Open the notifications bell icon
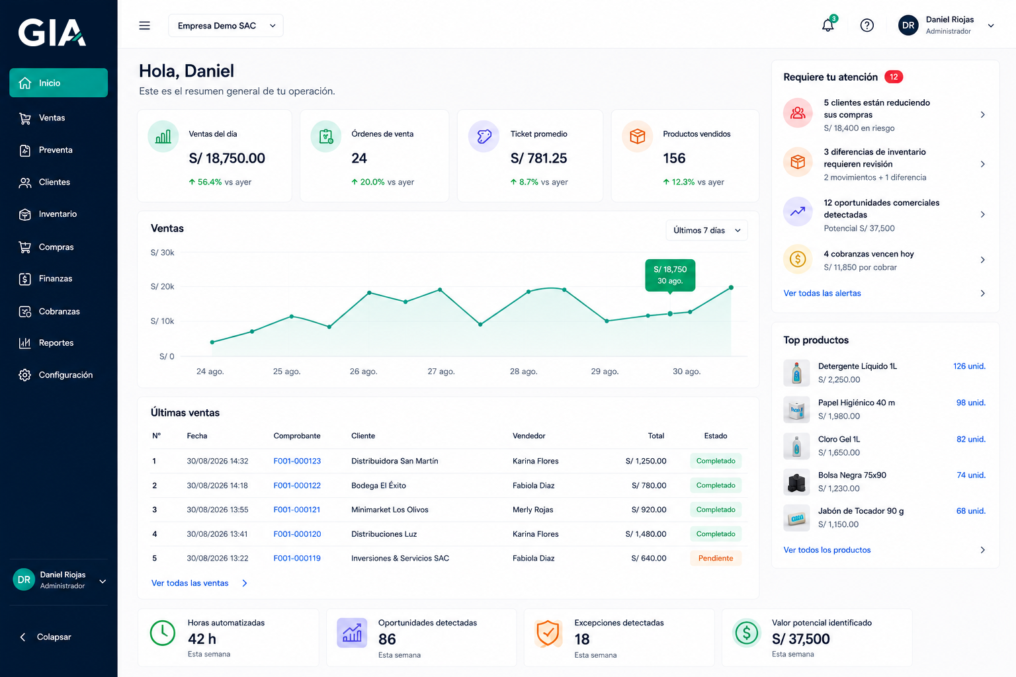Viewport: 1016px width, 677px height. (828, 25)
